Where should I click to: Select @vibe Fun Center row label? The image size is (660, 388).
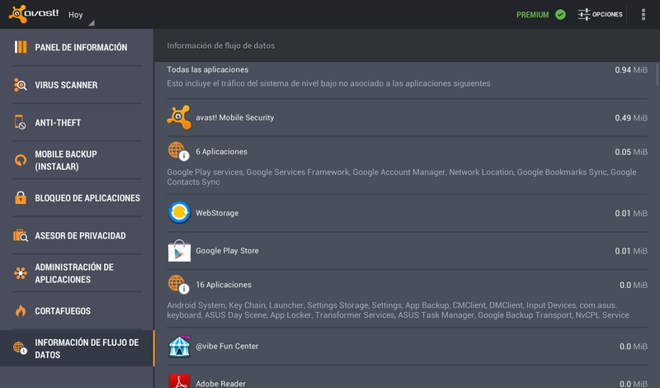(227, 346)
